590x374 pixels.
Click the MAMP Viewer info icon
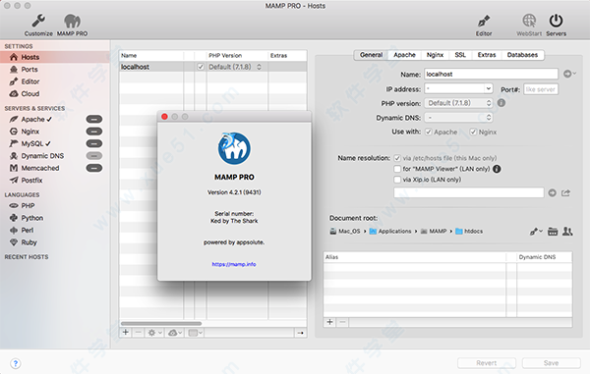point(497,169)
